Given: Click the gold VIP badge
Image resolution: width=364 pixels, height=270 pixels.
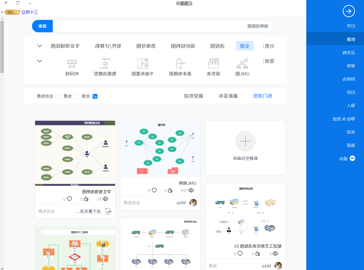Looking at the screenshot, I should tap(12, 12).
